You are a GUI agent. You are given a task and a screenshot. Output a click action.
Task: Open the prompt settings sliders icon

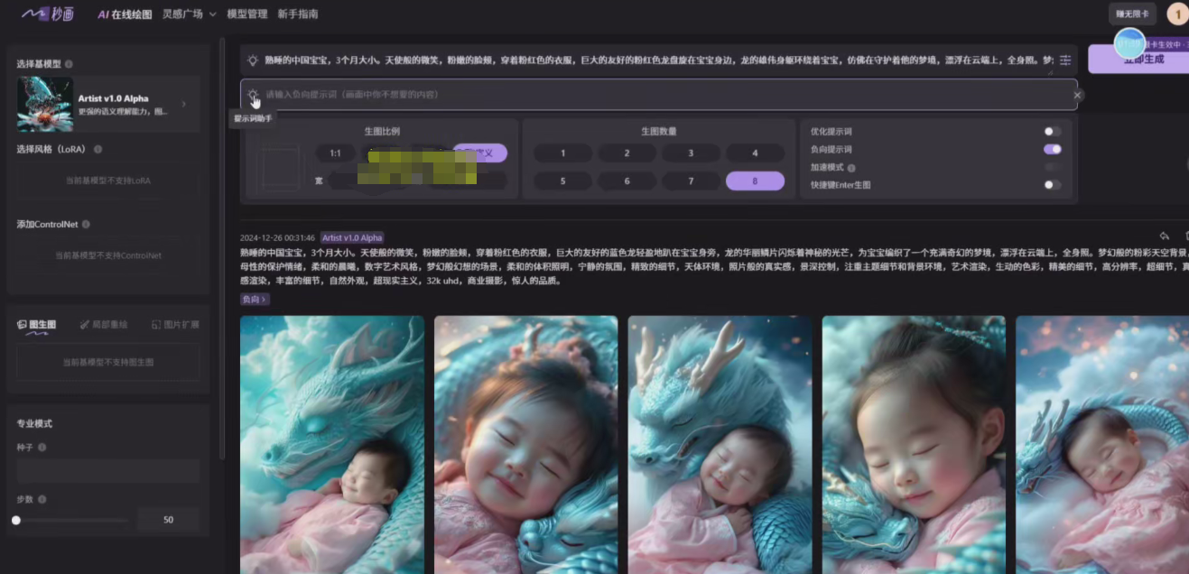point(1064,60)
